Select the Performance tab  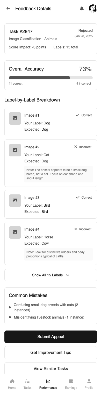[48, 384]
